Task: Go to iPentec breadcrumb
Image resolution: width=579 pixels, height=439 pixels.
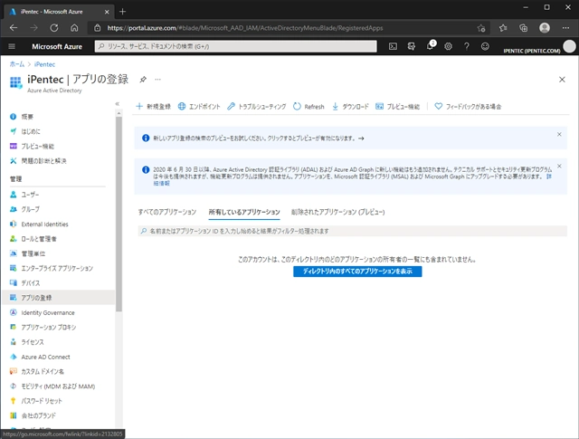Action: tap(44, 64)
